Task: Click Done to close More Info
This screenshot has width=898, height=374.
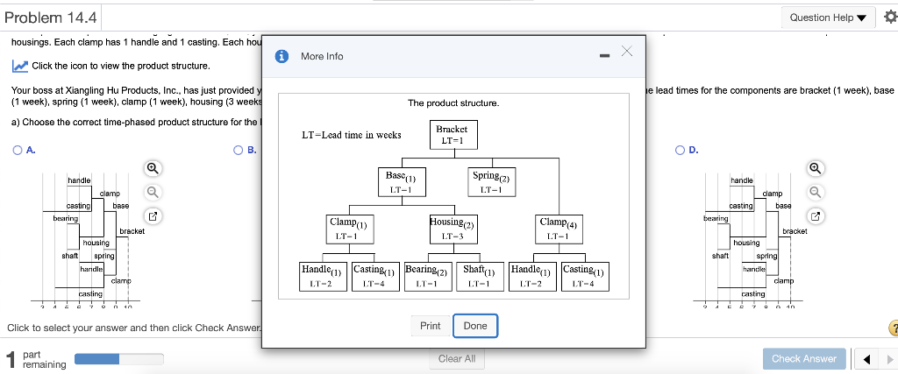Action: point(475,326)
